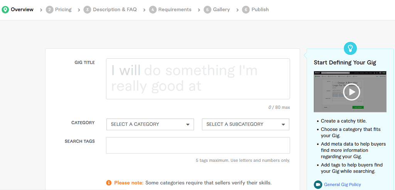The width and height of the screenshot is (395, 190).
Task: Click into the Gig Title text box
Action: pos(198,79)
